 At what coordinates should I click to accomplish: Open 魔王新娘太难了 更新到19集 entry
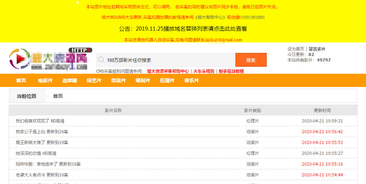[x=42, y=143]
